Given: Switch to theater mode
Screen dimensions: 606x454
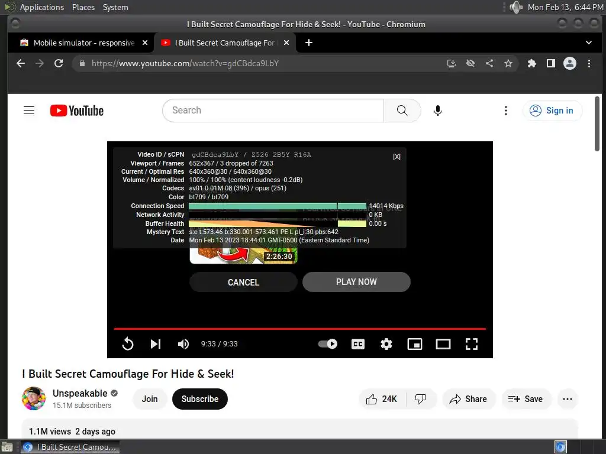Looking at the screenshot, I should tap(443, 343).
